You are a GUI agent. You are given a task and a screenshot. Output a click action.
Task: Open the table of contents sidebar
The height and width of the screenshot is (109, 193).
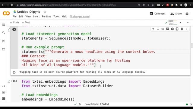point(4,25)
